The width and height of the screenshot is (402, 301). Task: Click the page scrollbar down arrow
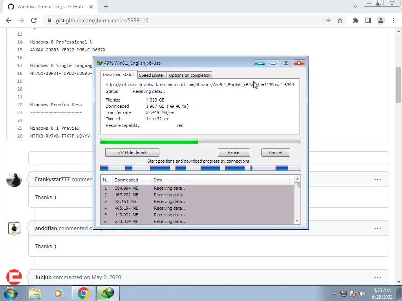(398, 282)
